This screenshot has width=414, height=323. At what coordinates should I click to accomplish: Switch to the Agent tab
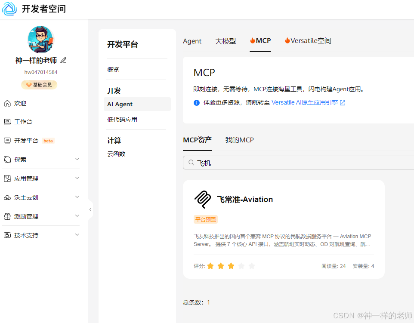(192, 41)
